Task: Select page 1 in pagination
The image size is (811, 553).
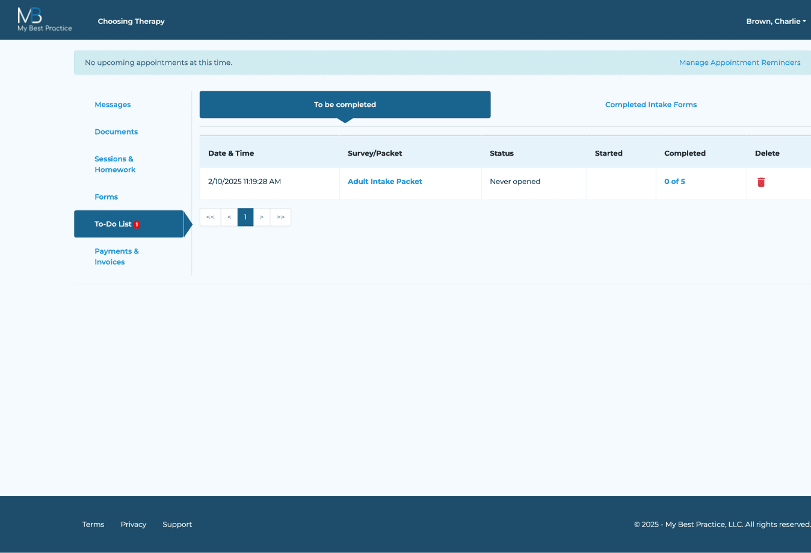Action: 245,217
